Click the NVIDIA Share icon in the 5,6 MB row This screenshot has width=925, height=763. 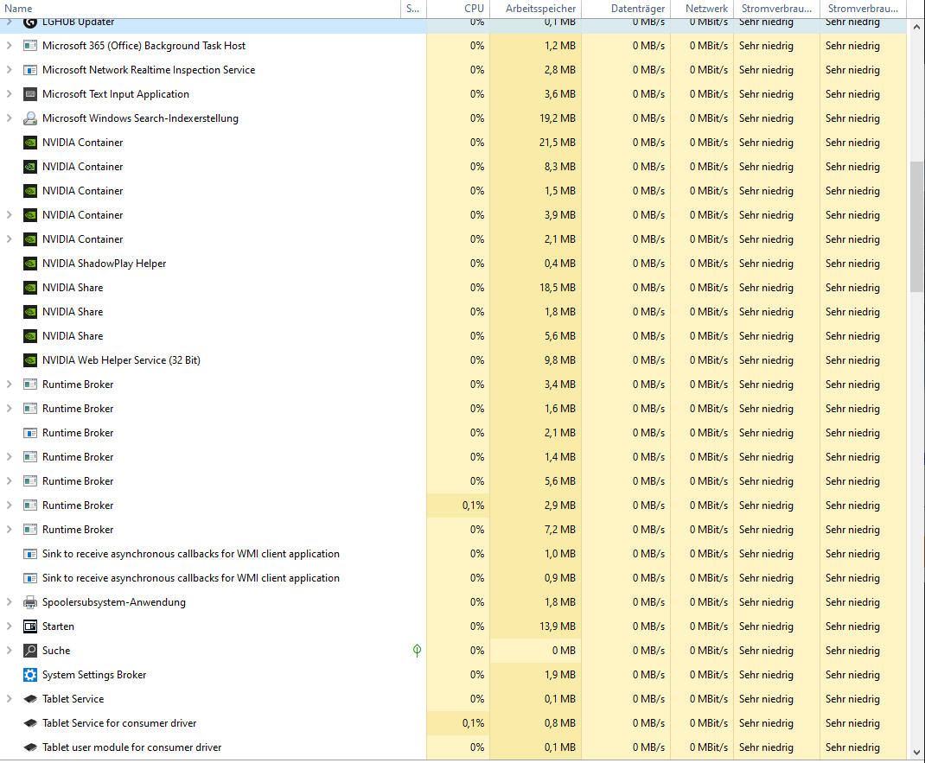30,335
